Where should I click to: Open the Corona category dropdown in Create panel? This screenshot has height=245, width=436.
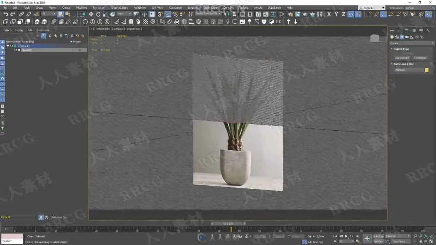(x=412, y=43)
